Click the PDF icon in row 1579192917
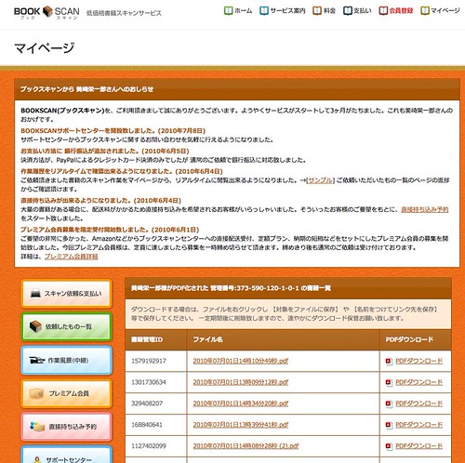Image resolution: width=465 pixels, height=463 pixels. pyautogui.click(x=389, y=362)
